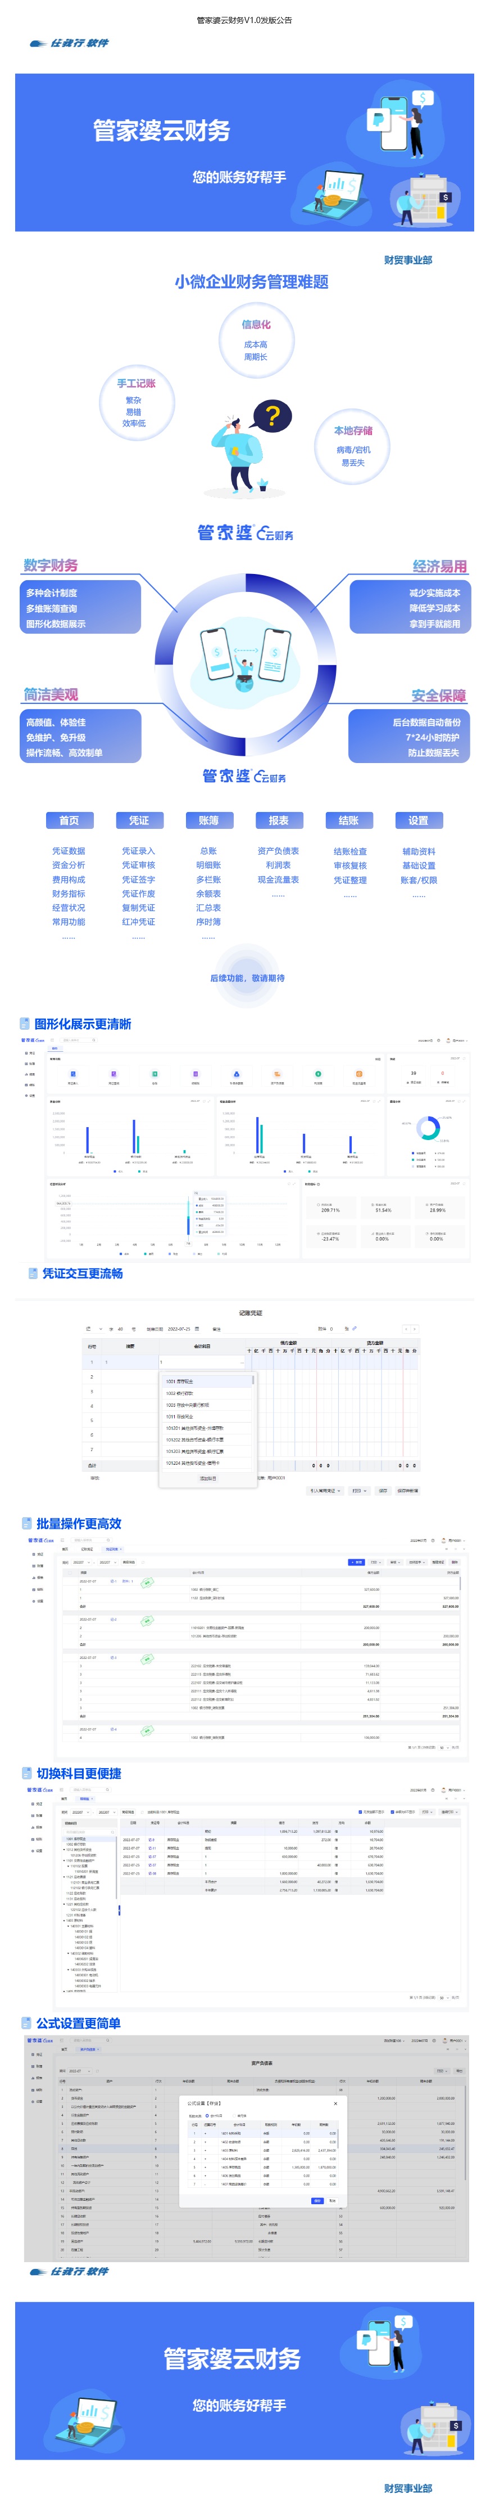Screen dimensions: 486x2503
Task: Click the 209.71% indicator value on the dashboard
Action: (x=331, y=1210)
